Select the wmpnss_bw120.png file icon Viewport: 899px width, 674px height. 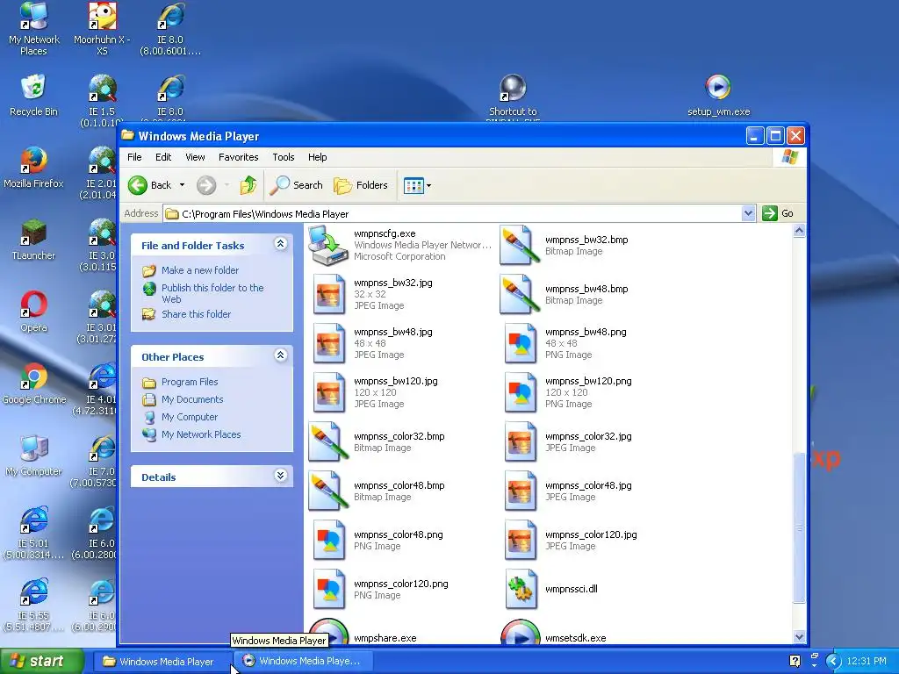pyautogui.click(x=520, y=392)
